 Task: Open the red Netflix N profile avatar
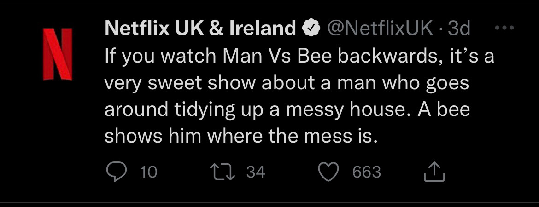[58, 54]
